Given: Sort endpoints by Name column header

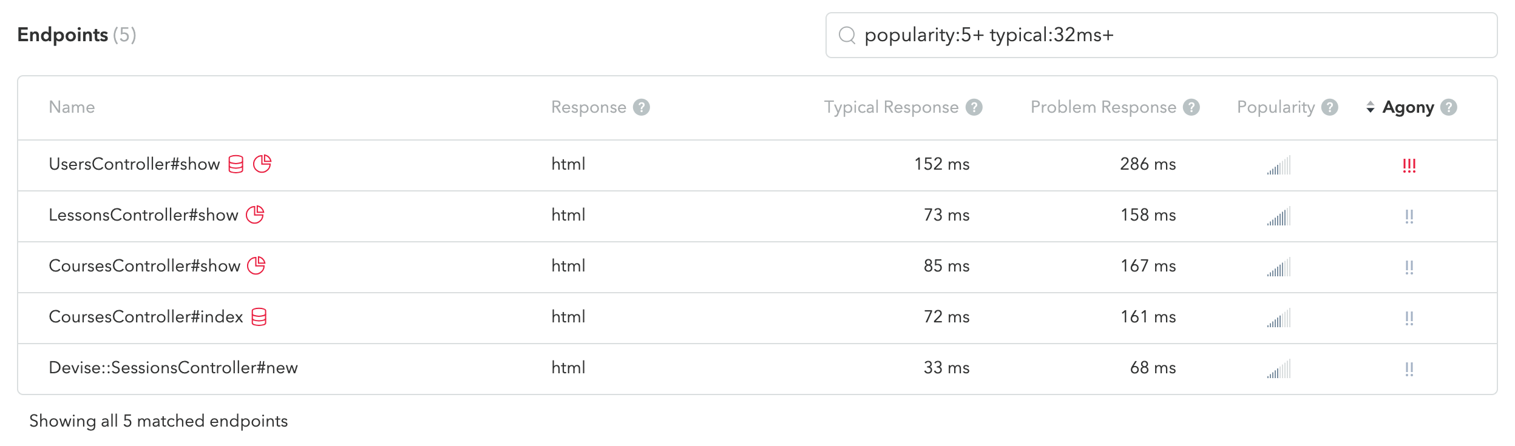Looking at the screenshot, I should point(72,107).
